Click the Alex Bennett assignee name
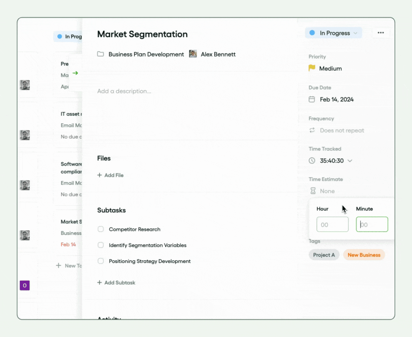Image resolution: width=412 pixels, height=337 pixels. point(218,54)
